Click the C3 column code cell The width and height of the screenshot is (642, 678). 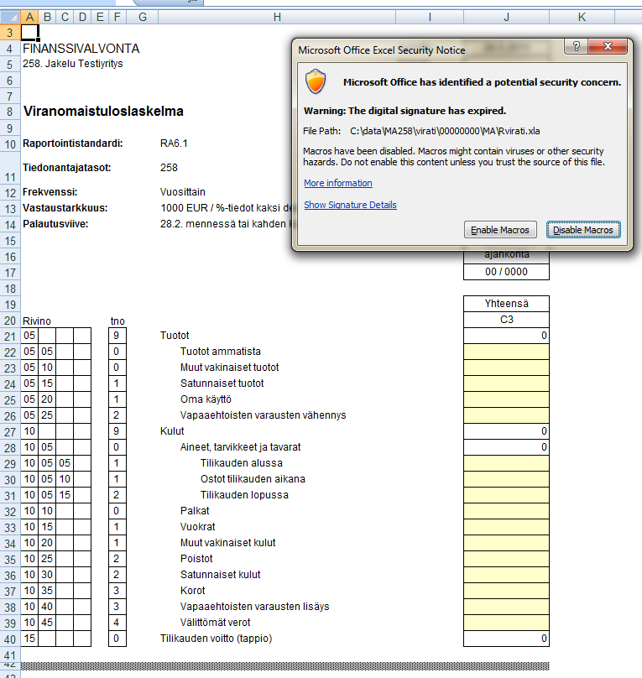click(x=506, y=320)
